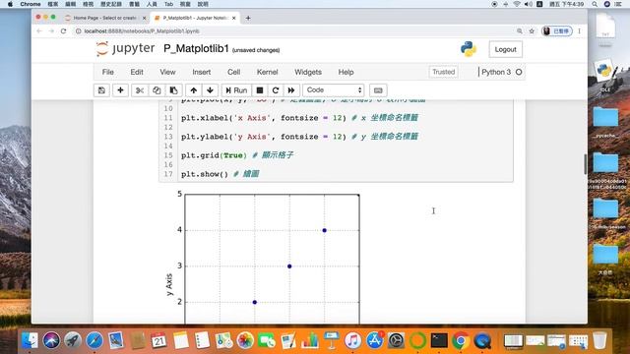
Task: Click the Python 3 kernel idle indicator circle
Action: tap(519, 72)
